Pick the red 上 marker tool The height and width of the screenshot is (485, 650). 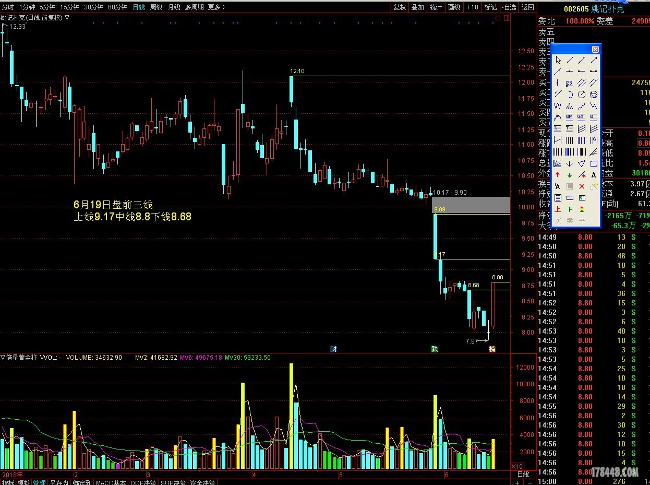(x=558, y=209)
